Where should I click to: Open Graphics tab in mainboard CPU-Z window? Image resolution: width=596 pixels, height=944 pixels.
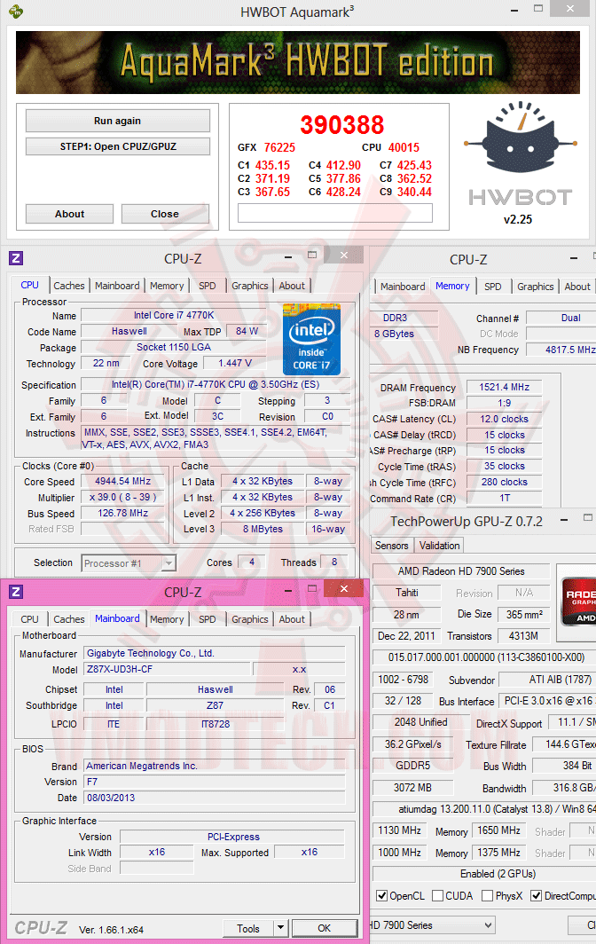click(x=250, y=619)
